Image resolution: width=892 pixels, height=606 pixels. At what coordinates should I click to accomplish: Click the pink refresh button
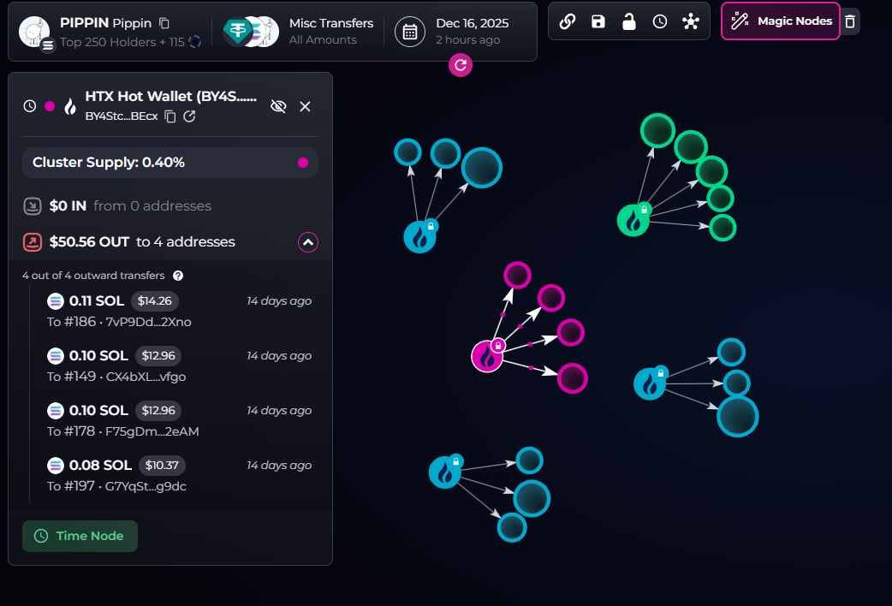pyautogui.click(x=461, y=65)
